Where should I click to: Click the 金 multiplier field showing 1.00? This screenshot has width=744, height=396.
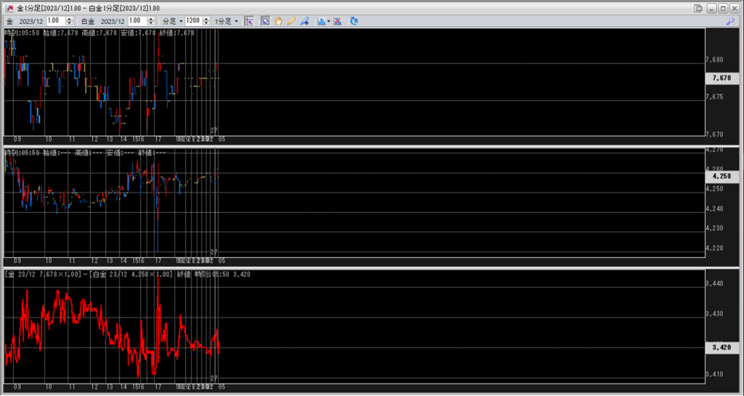54,21
